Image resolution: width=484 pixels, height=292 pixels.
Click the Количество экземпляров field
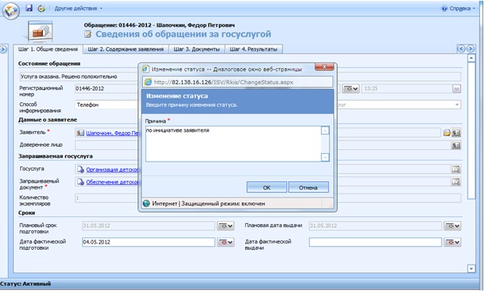coord(107,198)
